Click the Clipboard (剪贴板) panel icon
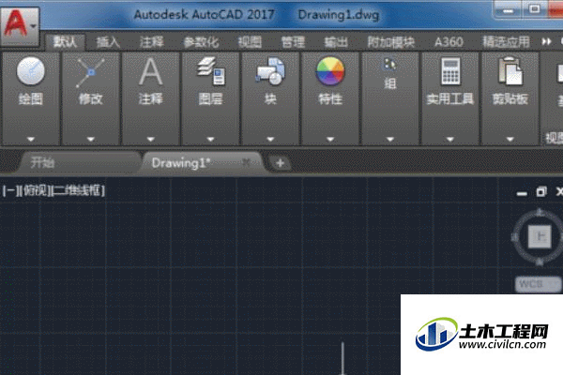 [x=510, y=71]
